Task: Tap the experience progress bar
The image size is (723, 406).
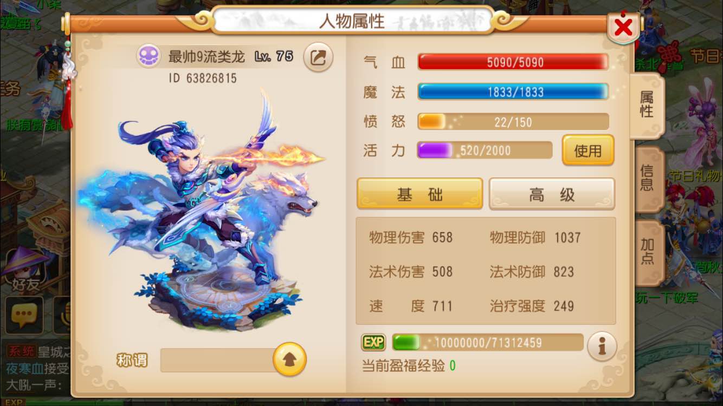Action: pyautogui.click(x=488, y=343)
